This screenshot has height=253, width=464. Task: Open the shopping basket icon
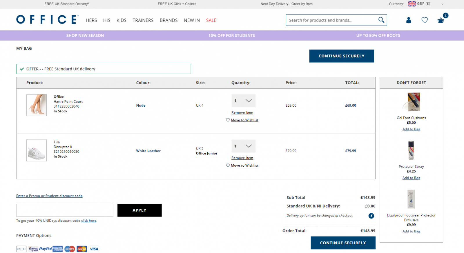pyautogui.click(x=441, y=20)
